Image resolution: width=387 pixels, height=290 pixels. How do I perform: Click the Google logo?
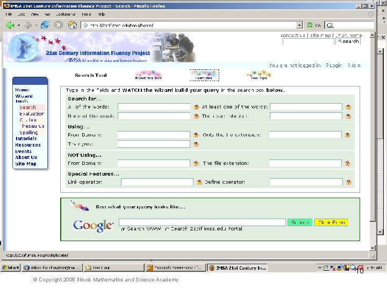point(94,225)
